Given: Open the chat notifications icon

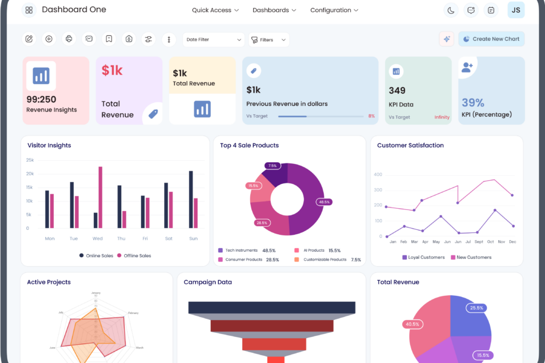Looking at the screenshot, I should pyautogui.click(x=471, y=10).
